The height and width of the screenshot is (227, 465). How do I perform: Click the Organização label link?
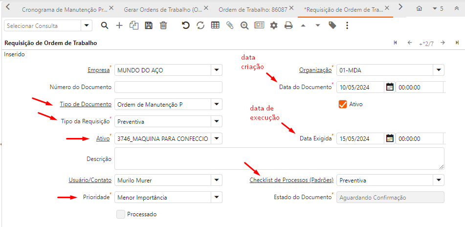point(315,70)
